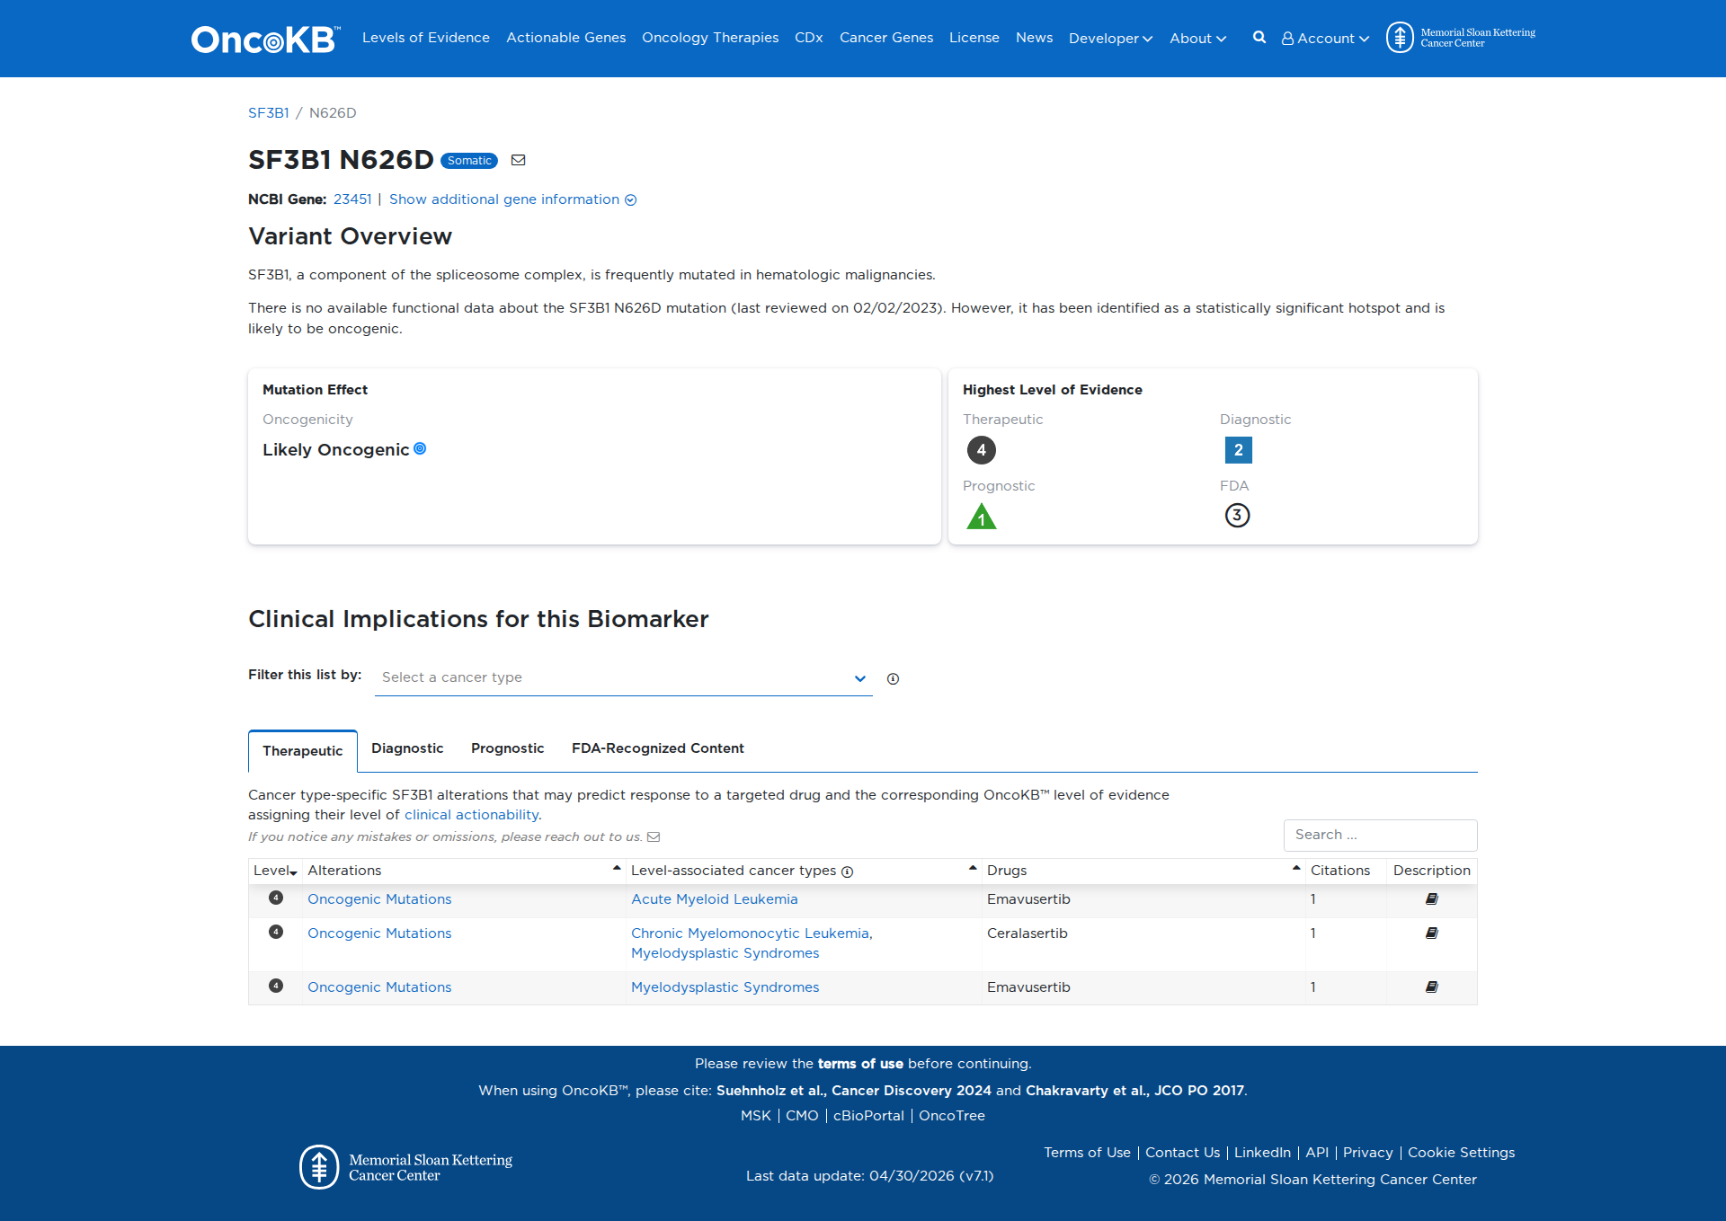The image size is (1726, 1221).
Task: Click level 4 icon in Ceralasertib row
Action: [x=276, y=932]
